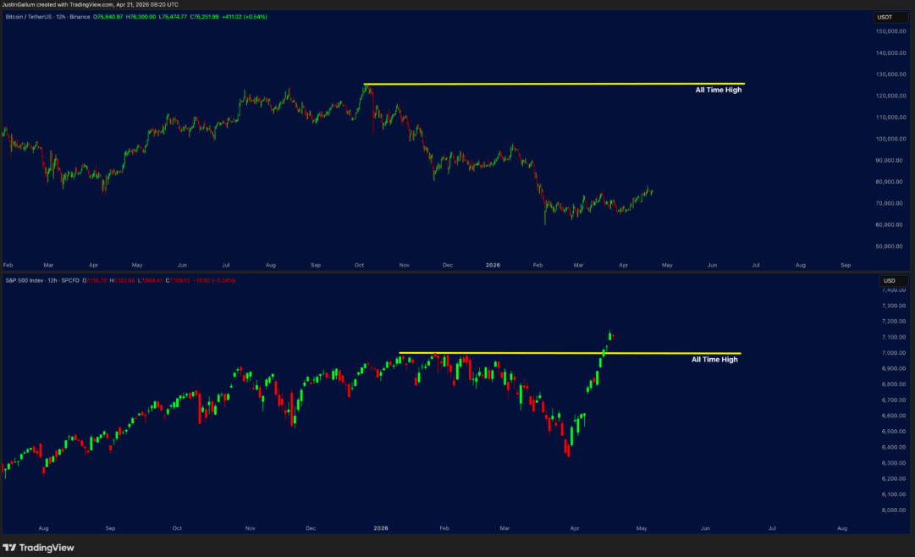Viewport: 915px width, 557px height.
Task: Click the 2026 label on Bitcoin time axis
Action: tap(493, 265)
